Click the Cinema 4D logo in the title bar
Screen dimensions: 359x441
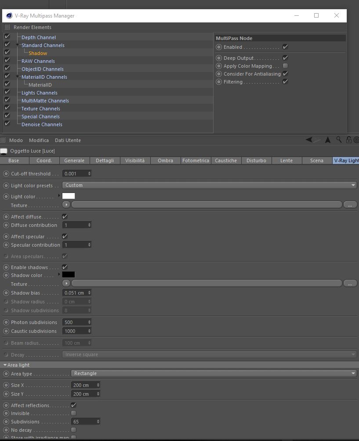click(x=9, y=15)
